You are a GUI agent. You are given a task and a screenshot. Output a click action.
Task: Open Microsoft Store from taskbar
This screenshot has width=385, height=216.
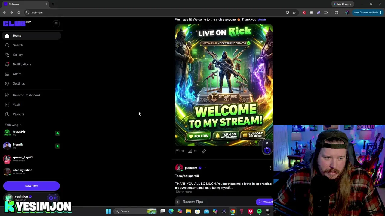(x=197, y=211)
